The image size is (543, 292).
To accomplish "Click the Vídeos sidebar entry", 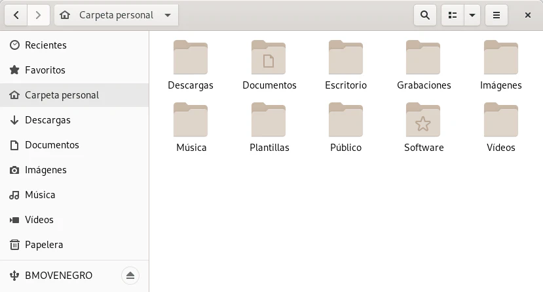I will point(39,220).
